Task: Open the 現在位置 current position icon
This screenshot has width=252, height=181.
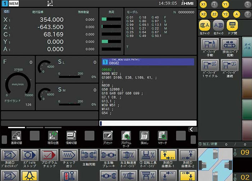Action: click(x=53, y=136)
